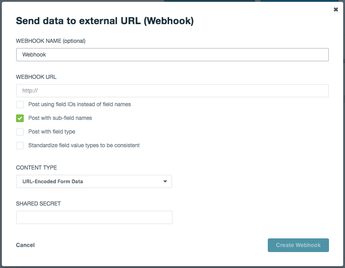Click the Post with field type label
This screenshot has height=268, width=345.
click(x=52, y=132)
